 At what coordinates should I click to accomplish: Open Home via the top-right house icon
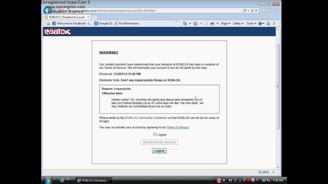point(264,11)
